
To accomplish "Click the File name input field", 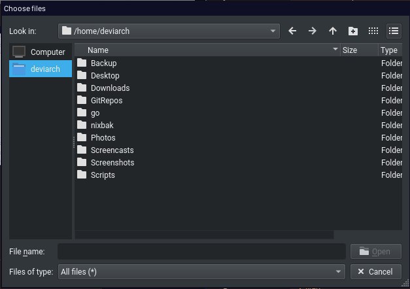I will click(x=201, y=252).
